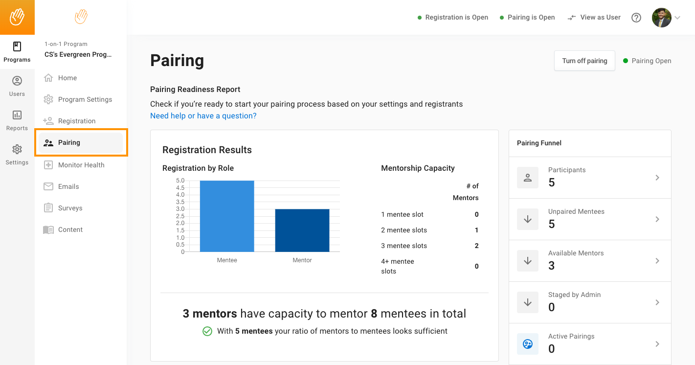Open Users from the left rail

coord(17,86)
